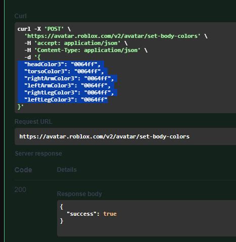Click the rightLegColor3 value line
This screenshot has height=242, width=236.
click(x=69, y=92)
